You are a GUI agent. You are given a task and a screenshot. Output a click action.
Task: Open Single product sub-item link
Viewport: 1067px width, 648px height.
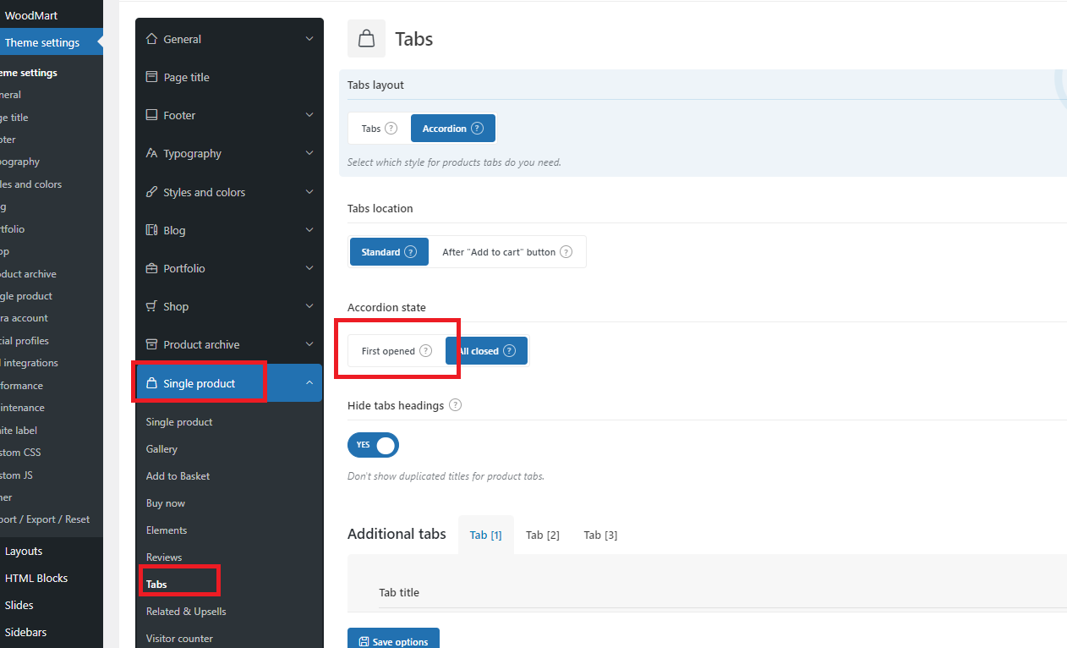pyautogui.click(x=179, y=422)
